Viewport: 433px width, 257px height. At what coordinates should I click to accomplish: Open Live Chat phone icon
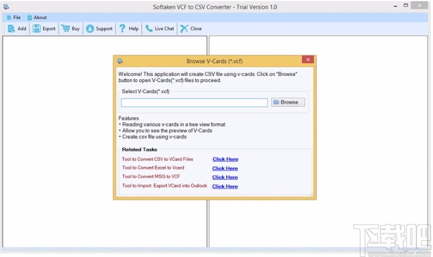[x=149, y=28]
